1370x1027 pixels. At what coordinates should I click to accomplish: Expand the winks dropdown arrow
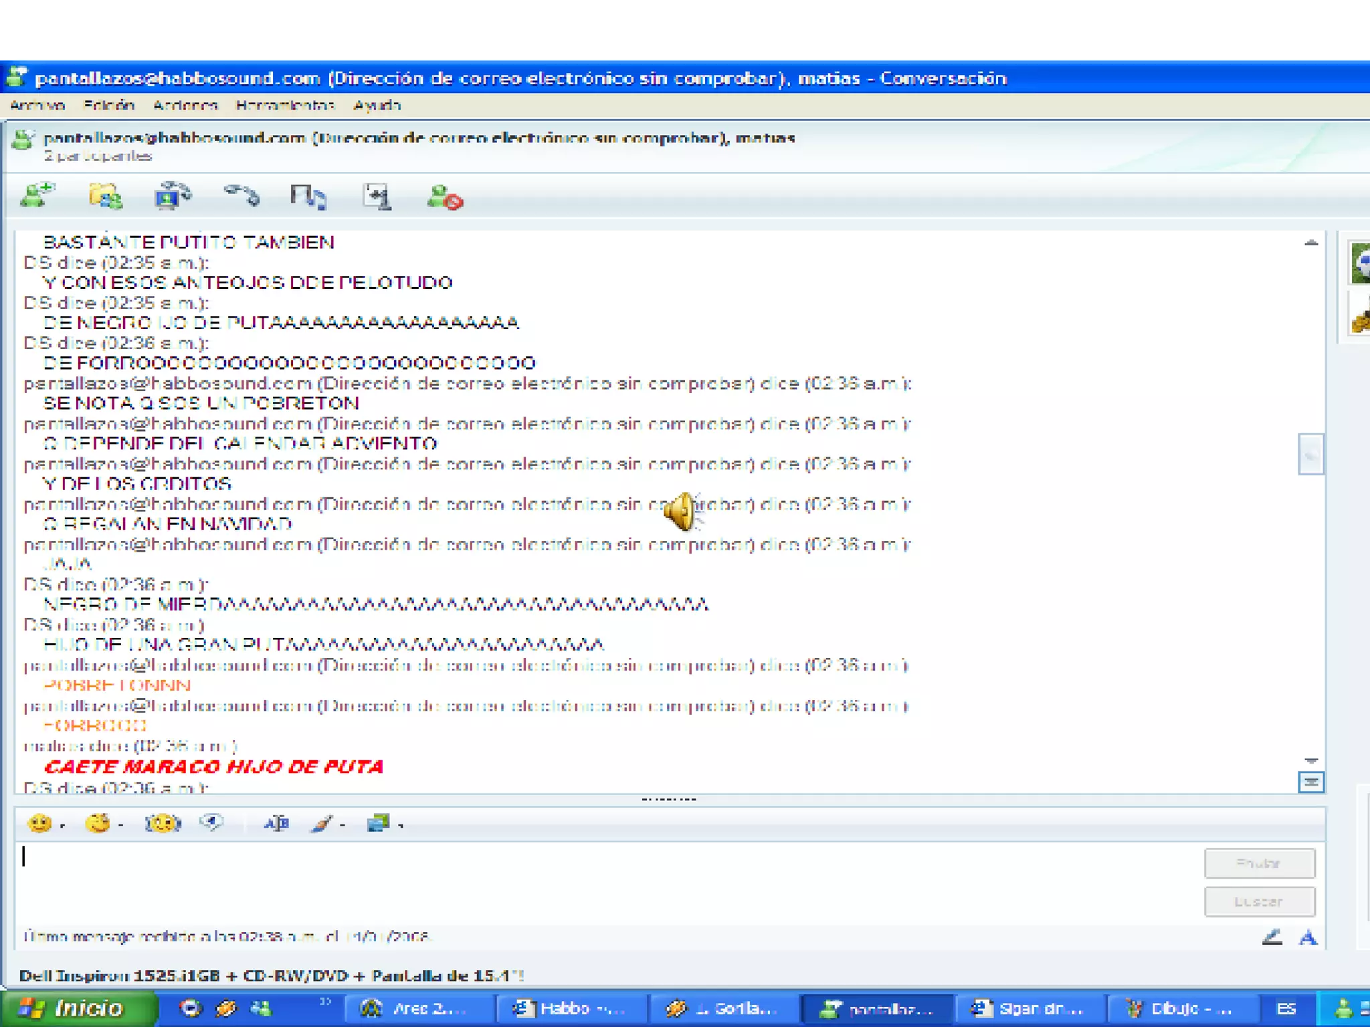point(121,826)
